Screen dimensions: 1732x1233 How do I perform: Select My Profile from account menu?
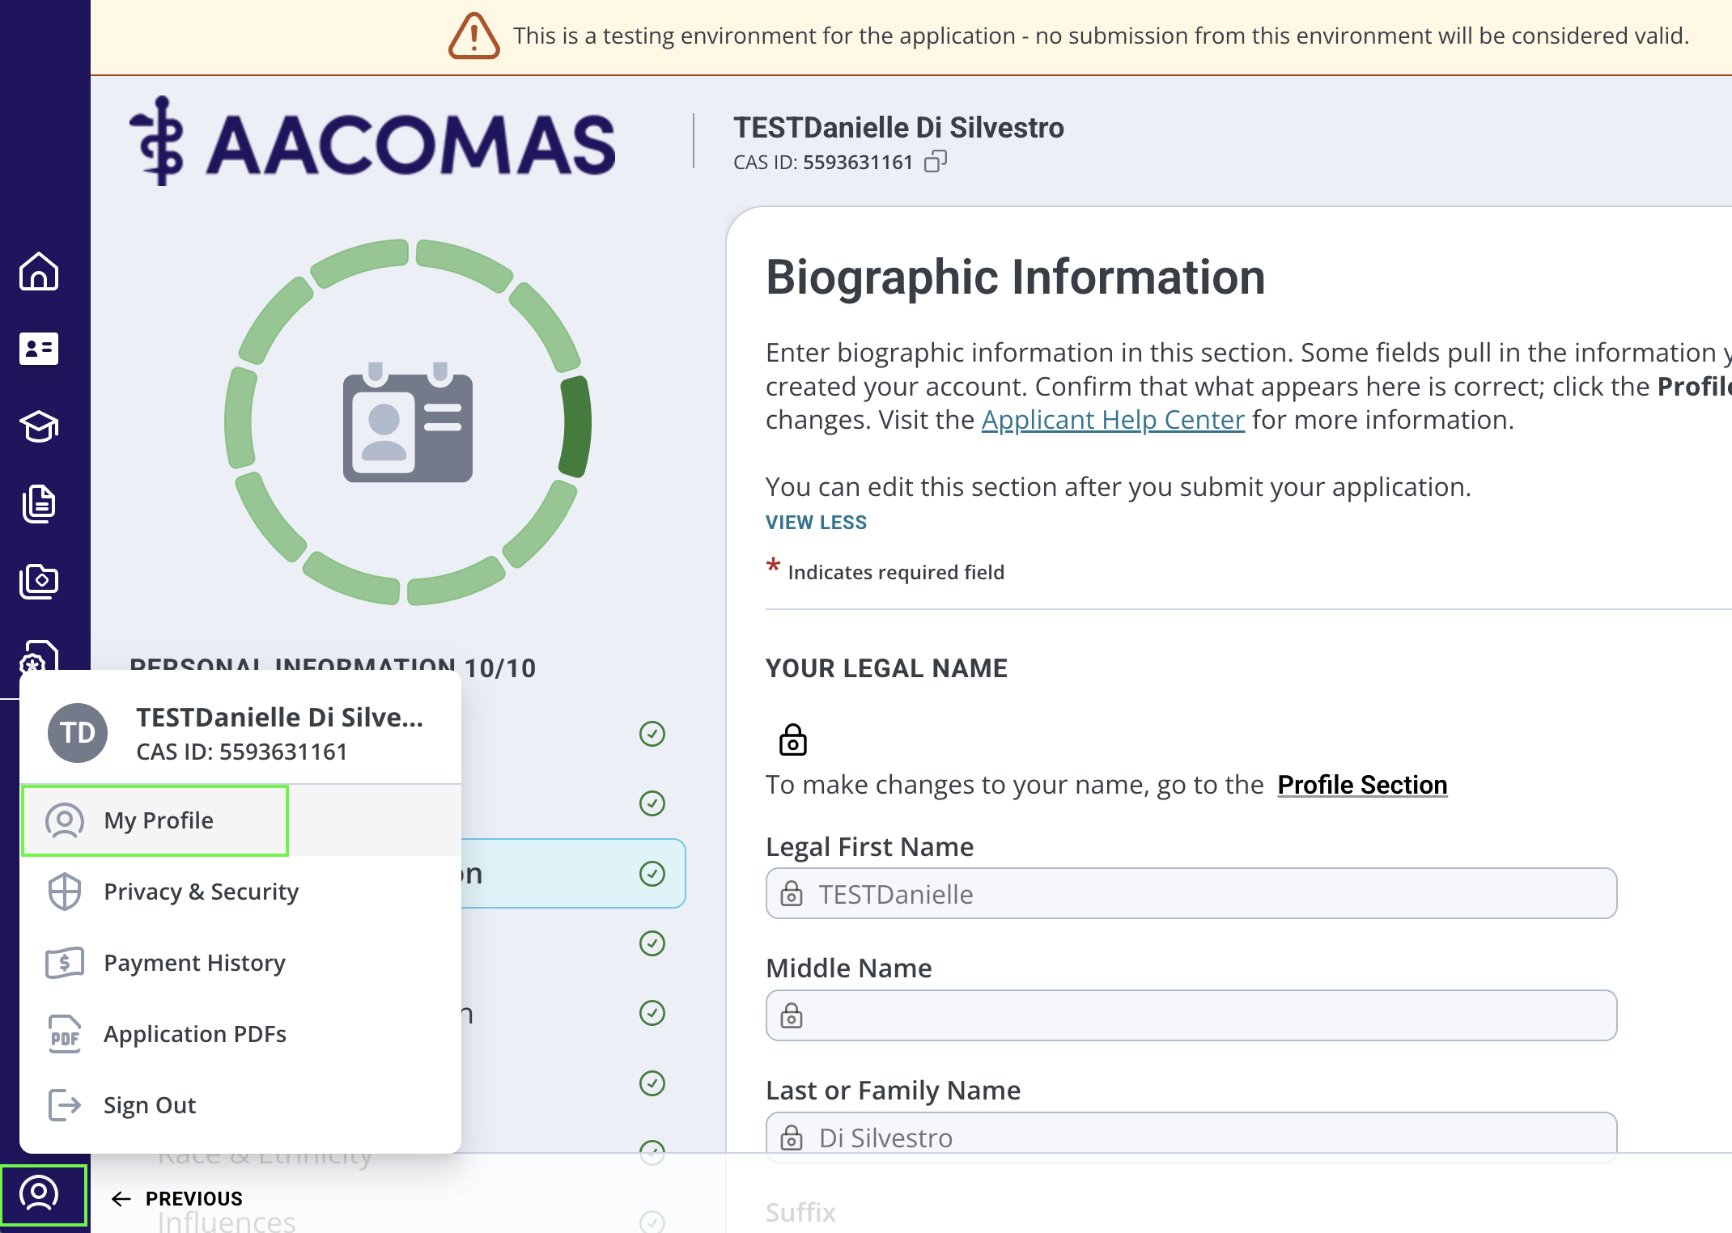click(x=158, y=820)
